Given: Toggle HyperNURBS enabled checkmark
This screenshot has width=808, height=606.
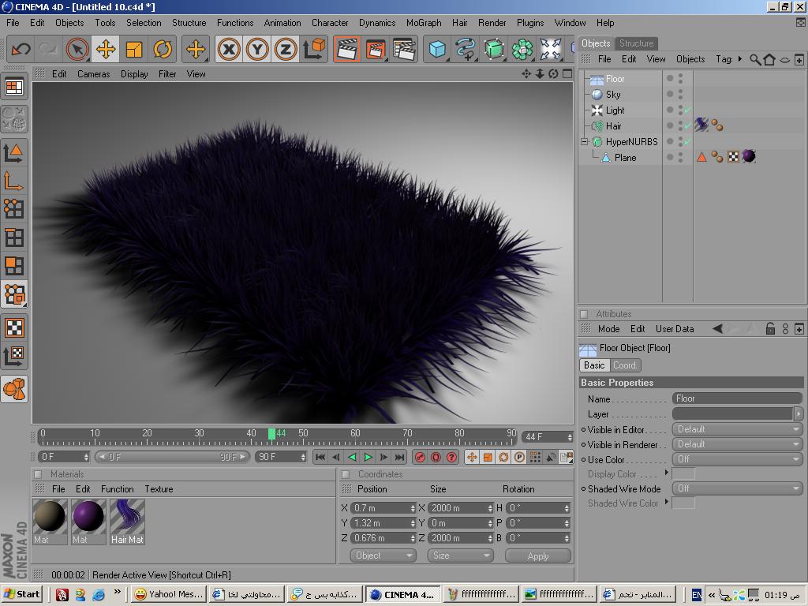Looking at the screenshot, I should click(x=687, y=142).
